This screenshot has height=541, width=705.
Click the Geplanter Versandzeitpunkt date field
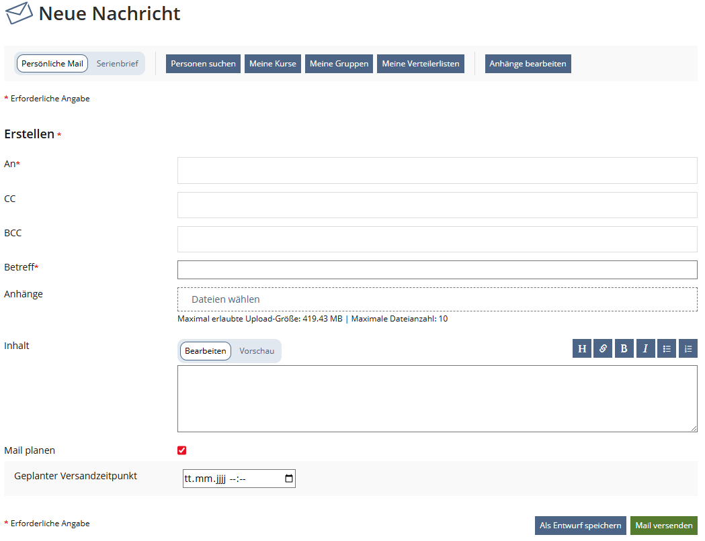pos(239,479)
